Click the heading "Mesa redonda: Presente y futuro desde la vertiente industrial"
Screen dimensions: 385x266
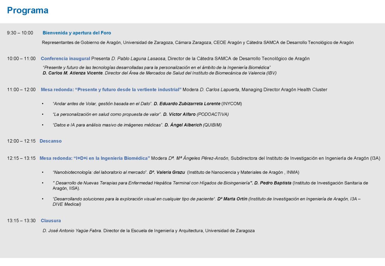click(111, 90)
